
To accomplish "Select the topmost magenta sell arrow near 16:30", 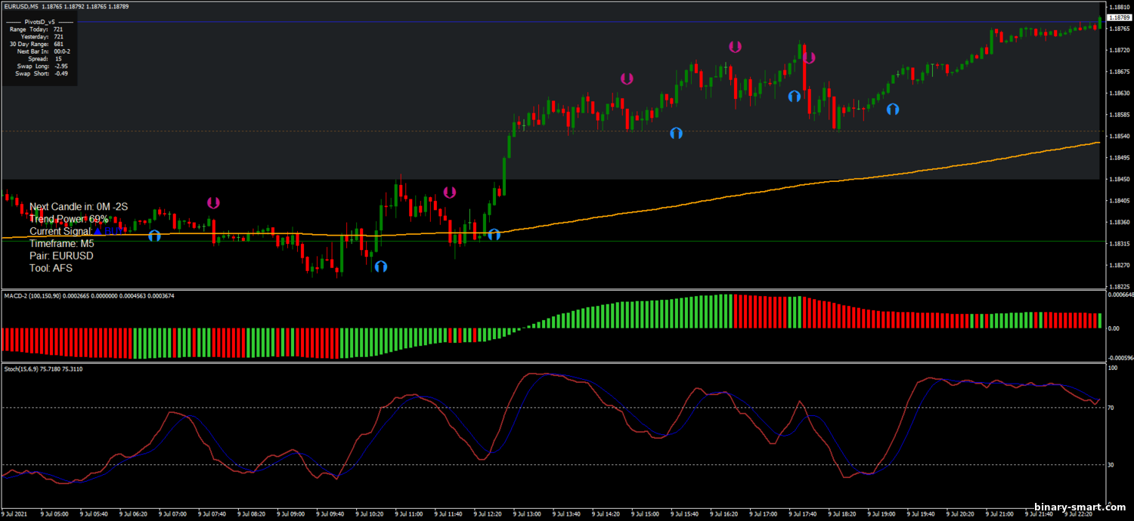I will pos(735,46).
